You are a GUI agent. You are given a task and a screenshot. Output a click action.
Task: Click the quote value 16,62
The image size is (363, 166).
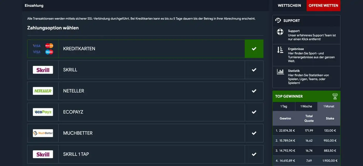tap(309, 141)
